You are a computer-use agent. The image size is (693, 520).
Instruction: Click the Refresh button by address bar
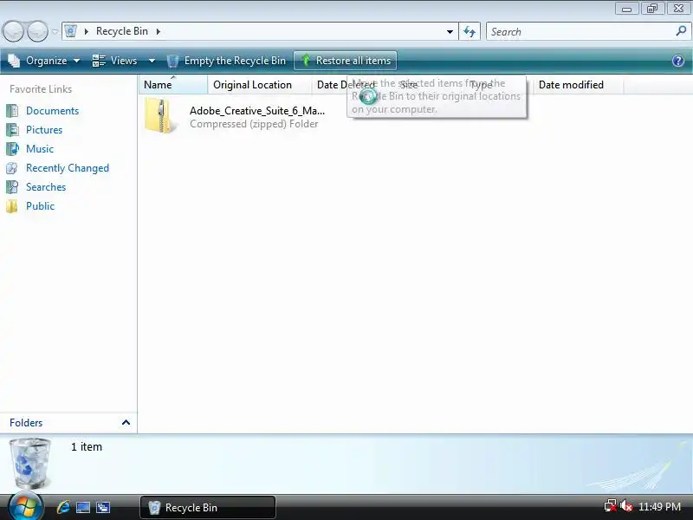(x=470, y=32)
